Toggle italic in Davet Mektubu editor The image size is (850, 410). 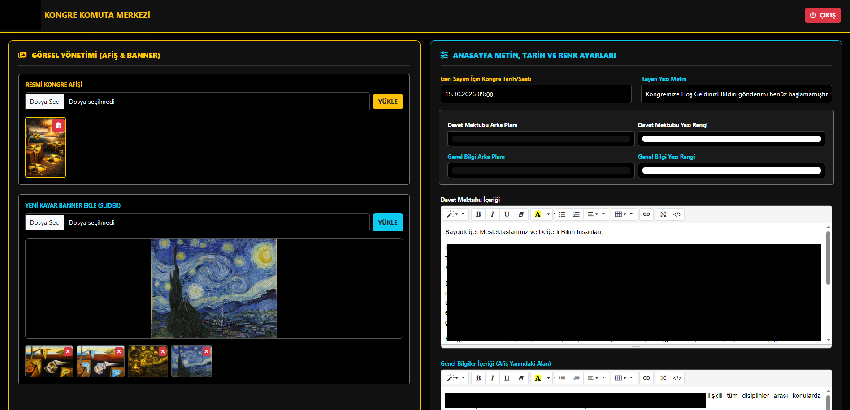(492, 214)
